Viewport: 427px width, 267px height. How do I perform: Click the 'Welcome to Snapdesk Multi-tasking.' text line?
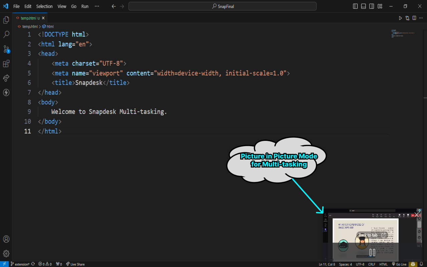pos(109,112)
